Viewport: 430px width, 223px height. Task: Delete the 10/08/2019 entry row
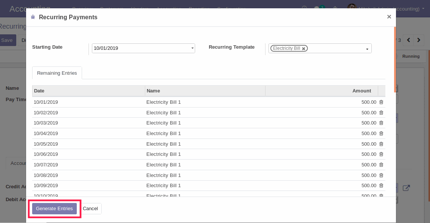(381, 175)
